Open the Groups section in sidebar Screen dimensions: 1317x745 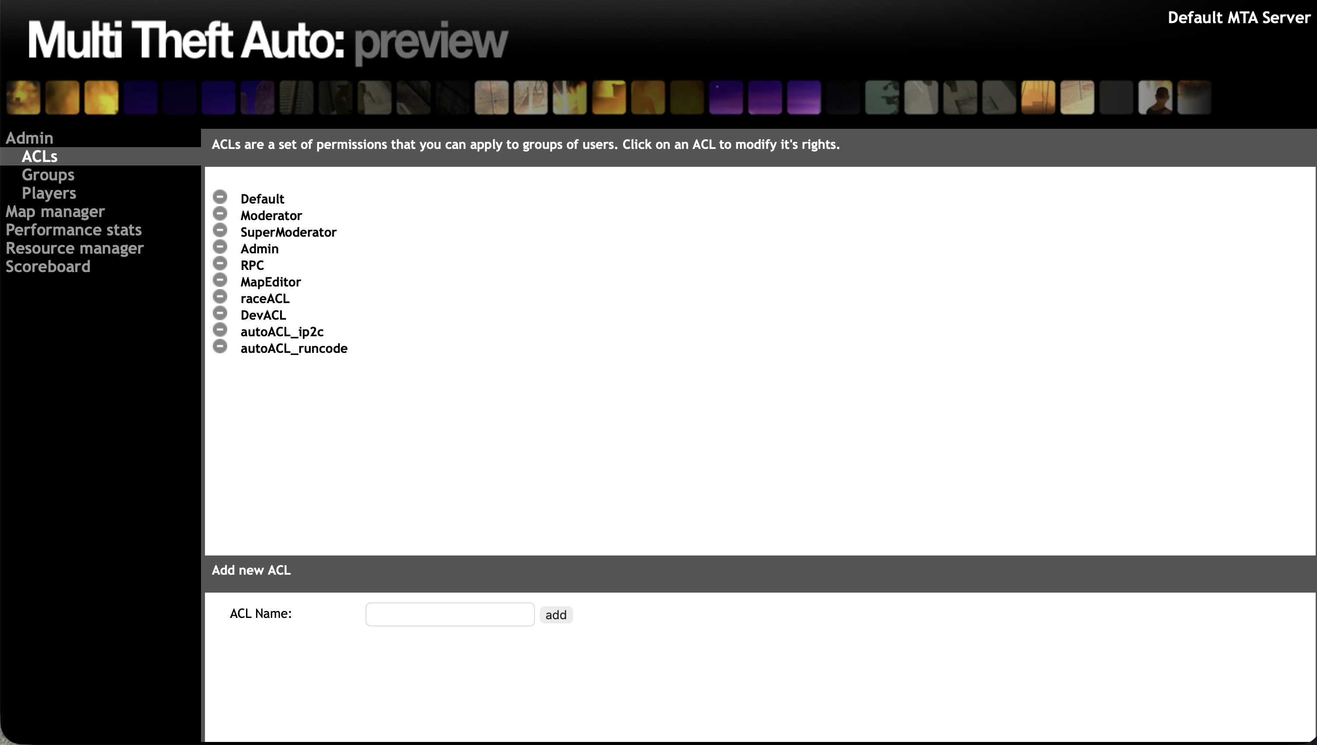[48, 175]
